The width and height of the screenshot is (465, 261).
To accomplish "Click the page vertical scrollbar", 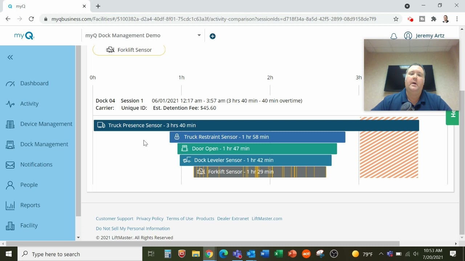I will pyautogui.click(x=462, y=163).
